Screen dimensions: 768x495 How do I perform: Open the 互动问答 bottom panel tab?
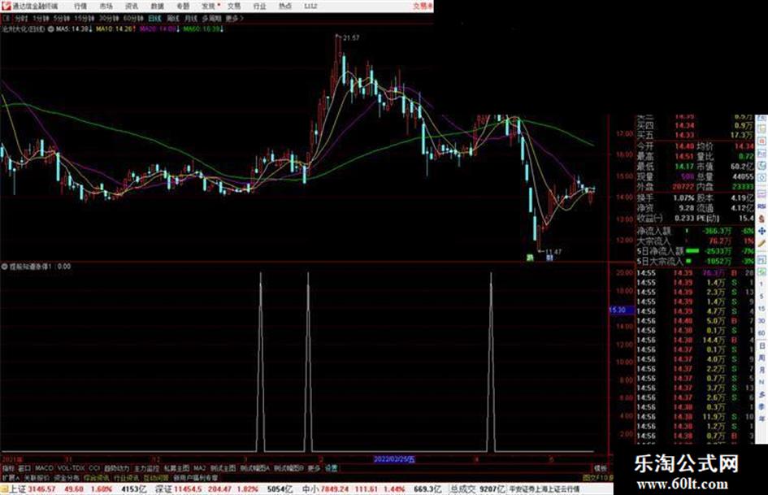(156, 477)
